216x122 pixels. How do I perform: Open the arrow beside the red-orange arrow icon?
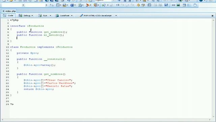[90, 5]
